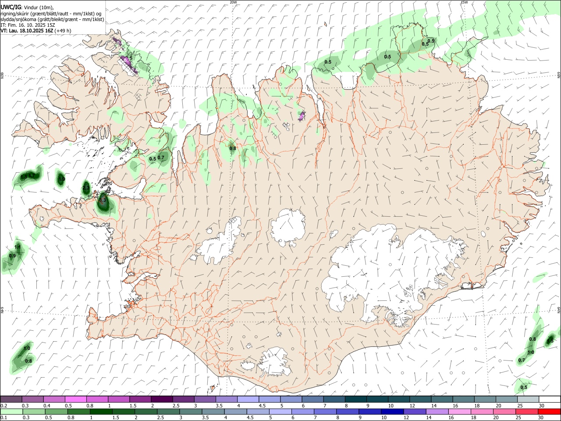The height and width of the screenshot is (421, 561).
Task: Click the initialization time 'IT: Fim. 16. 10. 2025 15Z'
Action: click(x=27, y=25)
